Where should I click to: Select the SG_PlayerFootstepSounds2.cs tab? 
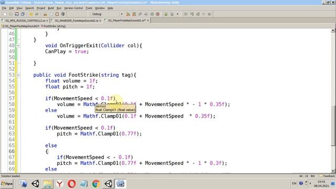pyautogui.click(x=127, y=20)
